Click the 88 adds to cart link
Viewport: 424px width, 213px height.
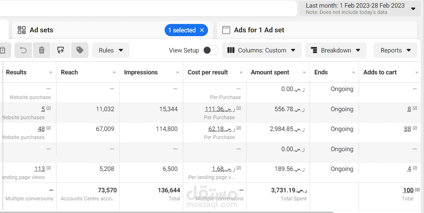click(407, 129)
